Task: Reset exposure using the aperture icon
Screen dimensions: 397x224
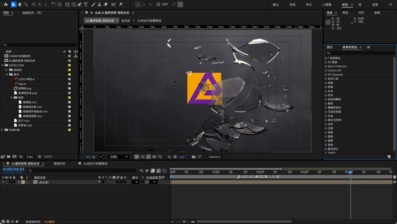Action: pos(175,157)
